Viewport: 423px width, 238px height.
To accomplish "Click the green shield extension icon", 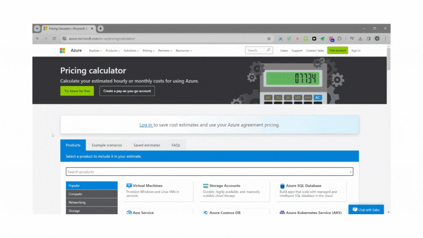I will click(x=289, y=39).
